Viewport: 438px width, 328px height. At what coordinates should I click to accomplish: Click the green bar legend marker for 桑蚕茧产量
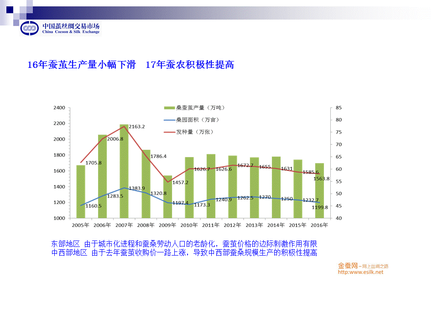169,108
